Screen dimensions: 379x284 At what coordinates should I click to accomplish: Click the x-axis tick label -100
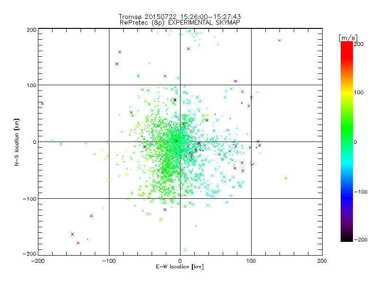click(109, 261)
